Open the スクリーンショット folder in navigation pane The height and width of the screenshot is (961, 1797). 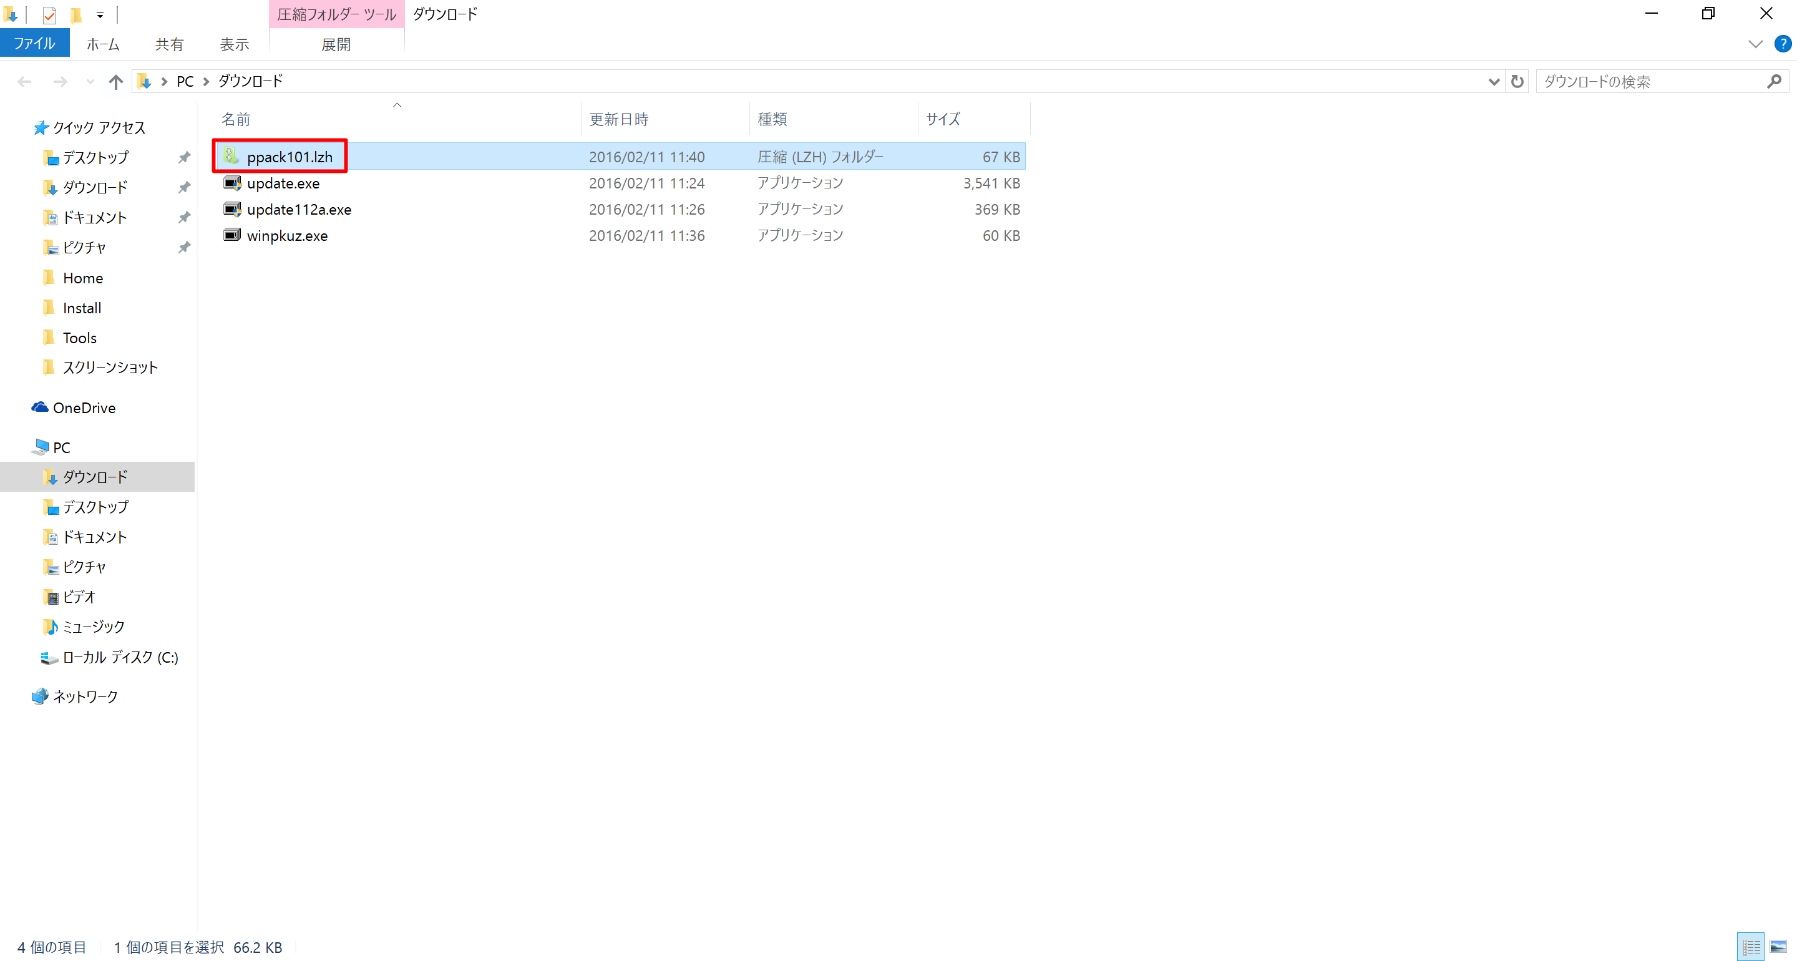[110, 367]
